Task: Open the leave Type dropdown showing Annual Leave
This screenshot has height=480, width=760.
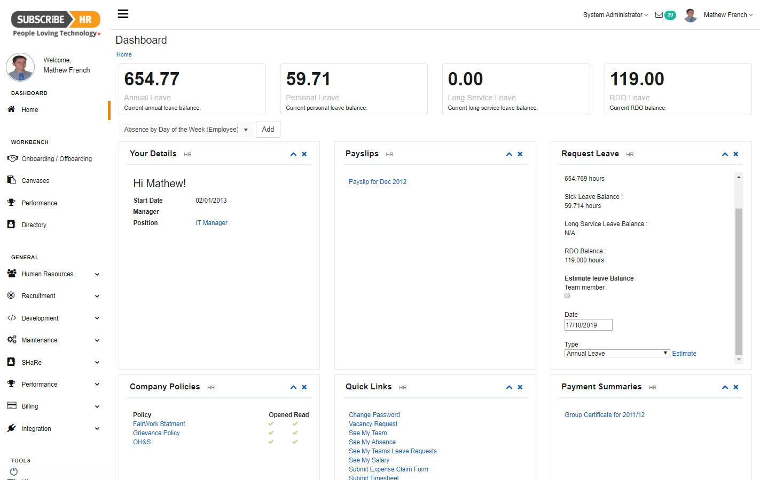Action: [616, 353]
